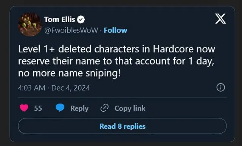Like the tweet with the pink heart icon
The width and height of the screenshot is (242, 146).
[x=24, y=108]
